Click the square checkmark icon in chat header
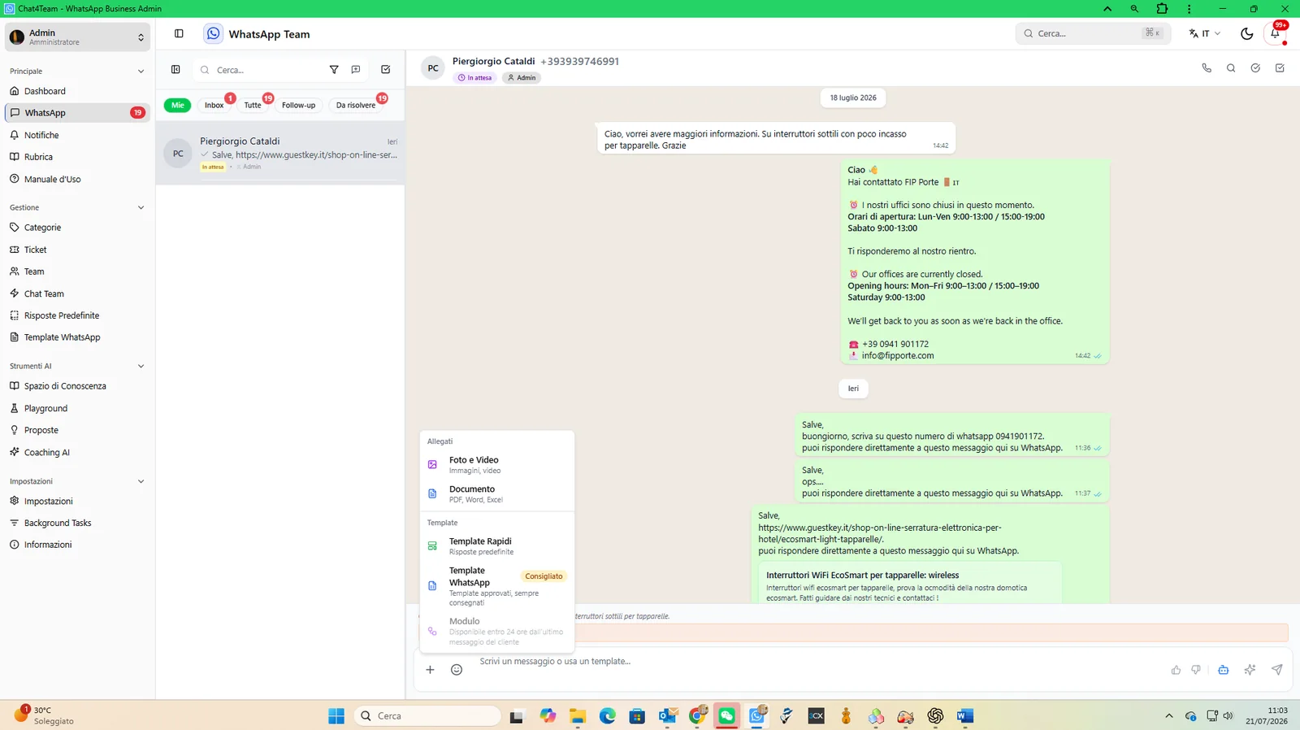Screen dimensions: 1300x730 point(1280,68)
